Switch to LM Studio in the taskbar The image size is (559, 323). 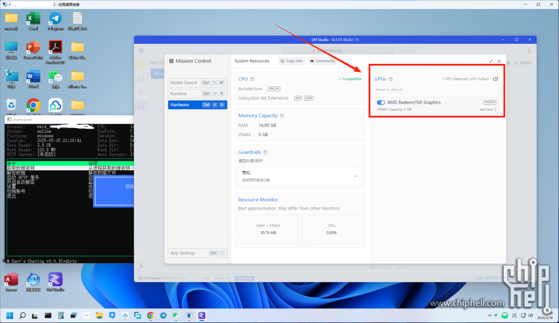[x=202, y=316]
